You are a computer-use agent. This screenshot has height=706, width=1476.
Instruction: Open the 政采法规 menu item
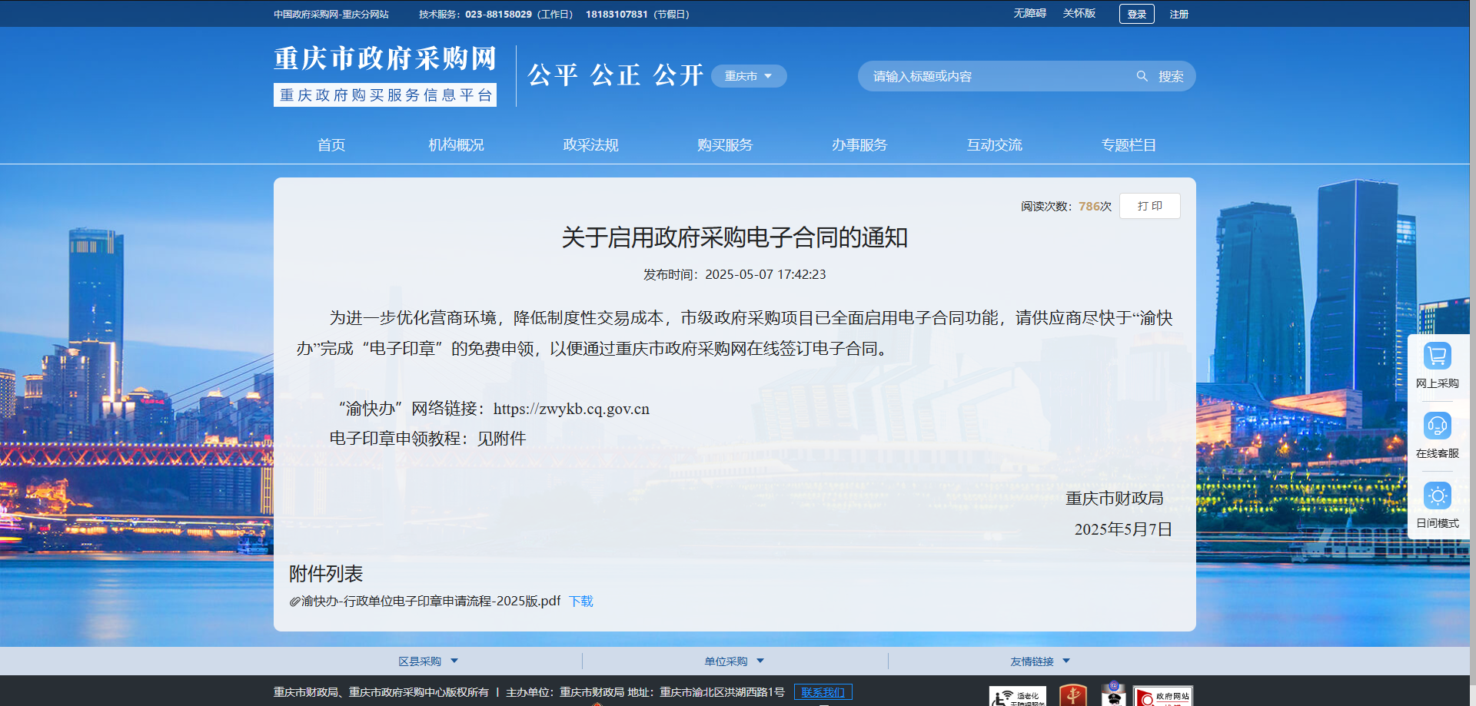[x=590, y=145]
